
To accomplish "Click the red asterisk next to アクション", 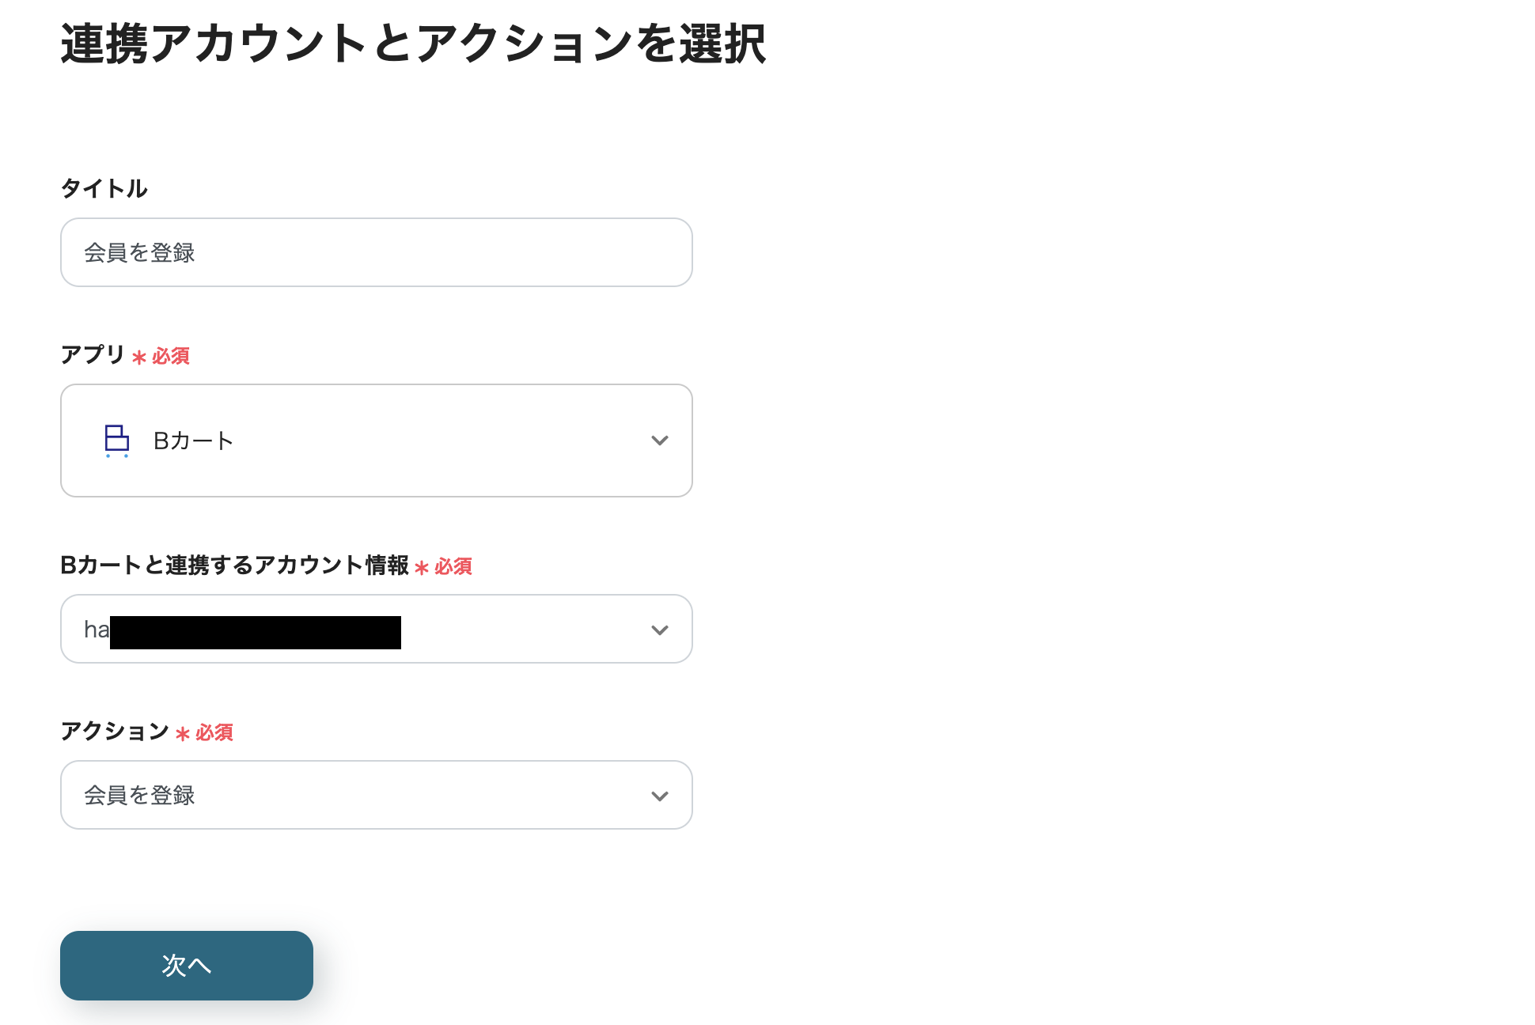I will tap(183, 734).
